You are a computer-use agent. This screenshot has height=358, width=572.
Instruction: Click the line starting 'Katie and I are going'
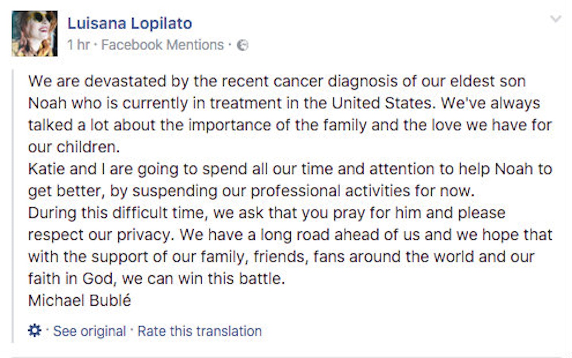pyautogui.click(x=290, y=169)
